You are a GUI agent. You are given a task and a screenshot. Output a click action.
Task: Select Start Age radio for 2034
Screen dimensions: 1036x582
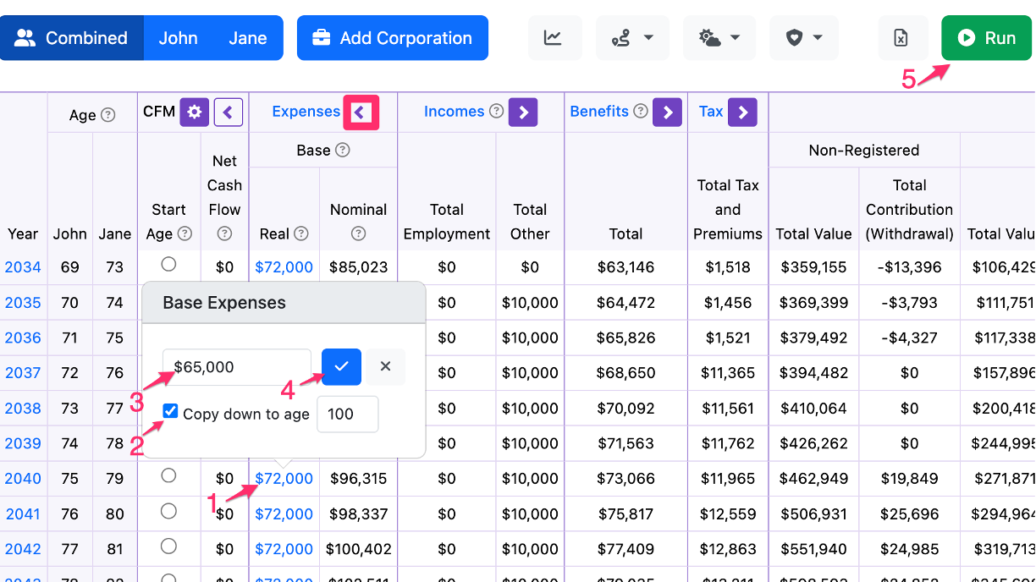pos(168,264)
